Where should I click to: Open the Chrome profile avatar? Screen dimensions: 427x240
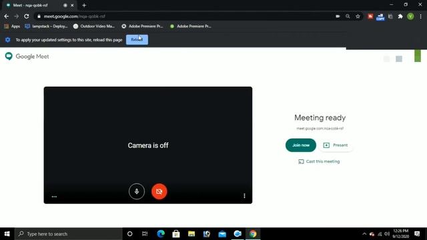pyautogui.click(x=410, y=16)
